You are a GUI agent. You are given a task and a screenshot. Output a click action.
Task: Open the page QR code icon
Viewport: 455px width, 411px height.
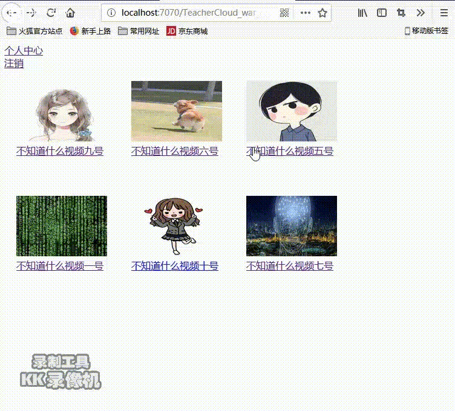point(284,13)
